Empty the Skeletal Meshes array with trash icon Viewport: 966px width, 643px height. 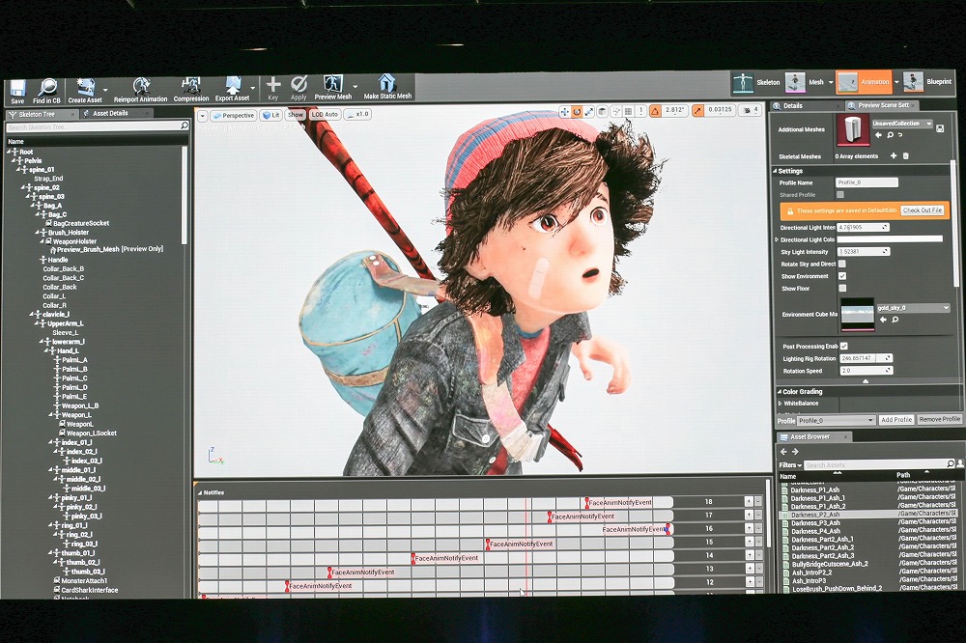906,155
